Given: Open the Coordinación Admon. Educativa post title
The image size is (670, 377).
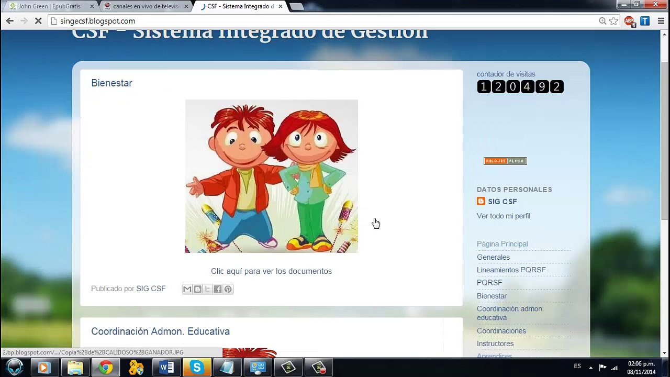Looking at the screenshot, I should click(x=160, y=331).
